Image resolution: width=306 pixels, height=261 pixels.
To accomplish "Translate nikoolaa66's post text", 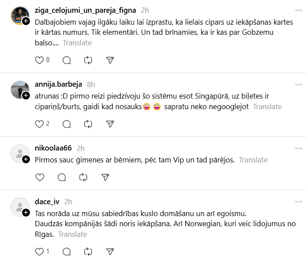I will (x=253, y=160).
